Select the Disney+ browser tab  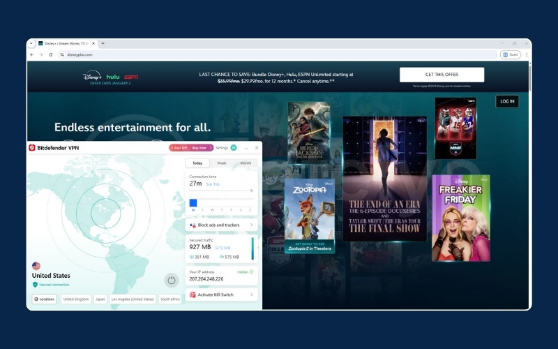(66, 43)
